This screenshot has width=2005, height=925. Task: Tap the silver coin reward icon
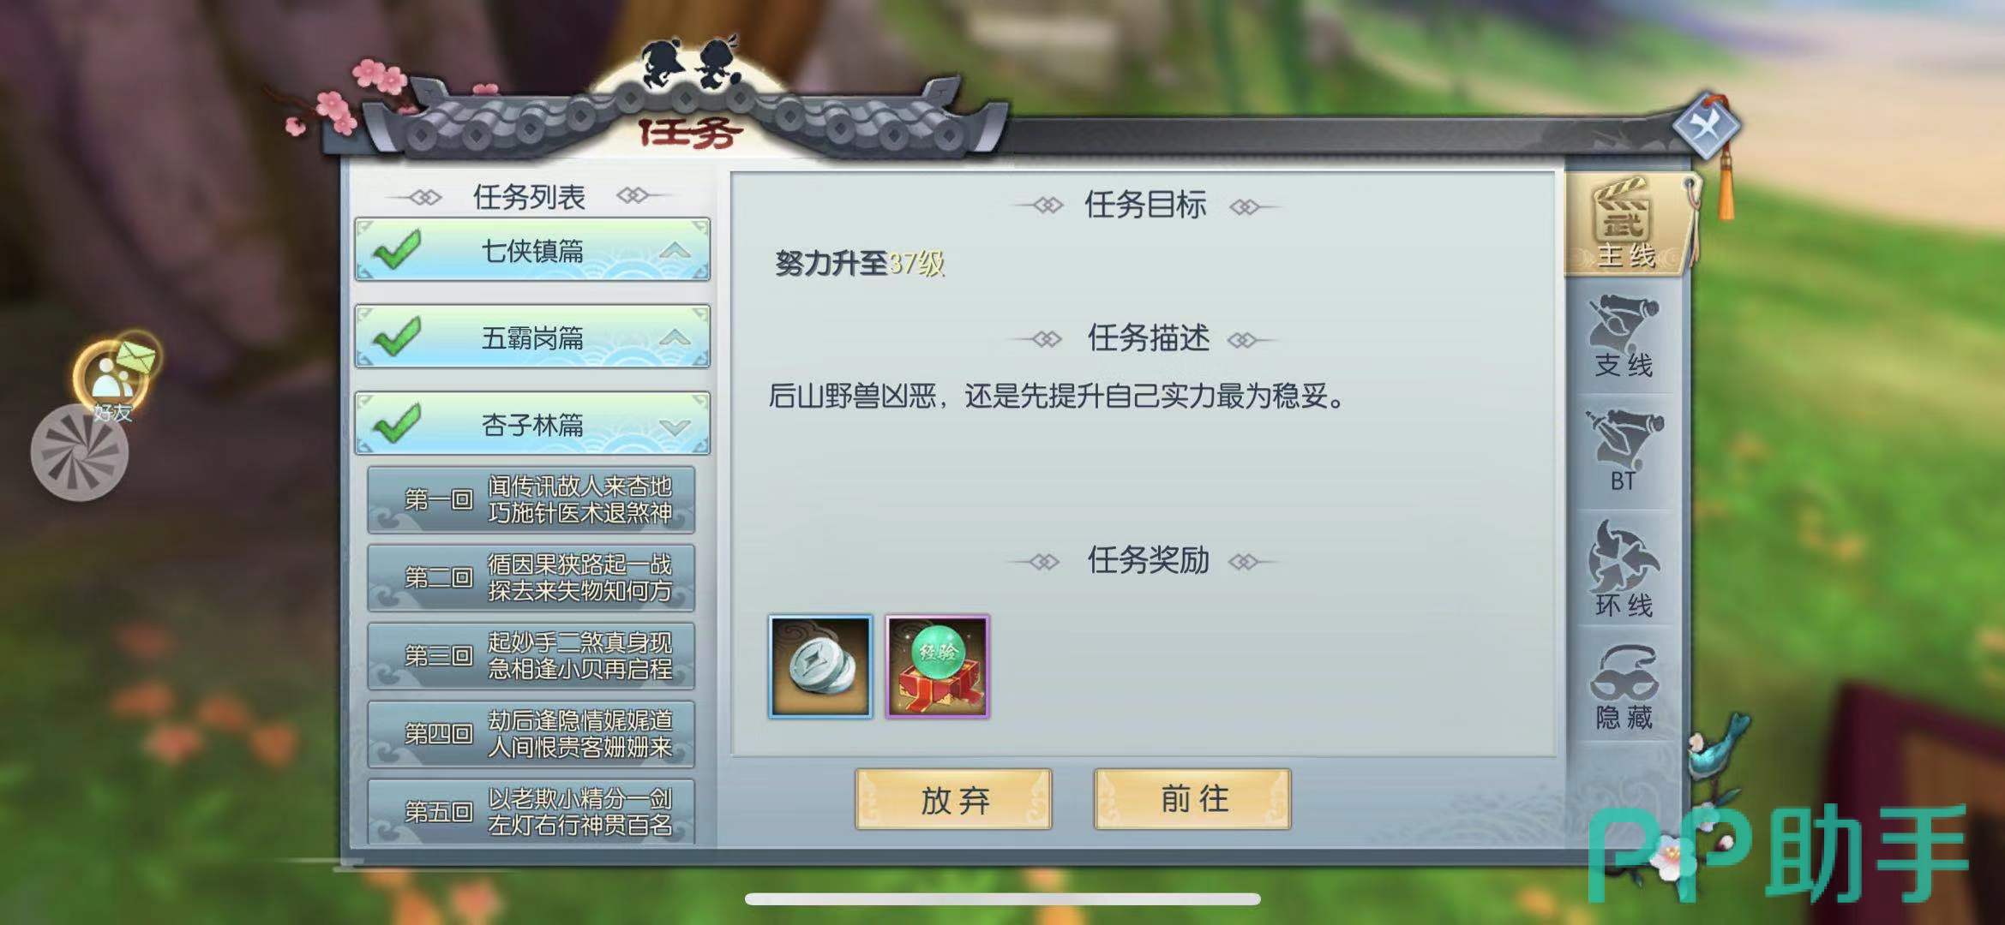pos(820,666)
